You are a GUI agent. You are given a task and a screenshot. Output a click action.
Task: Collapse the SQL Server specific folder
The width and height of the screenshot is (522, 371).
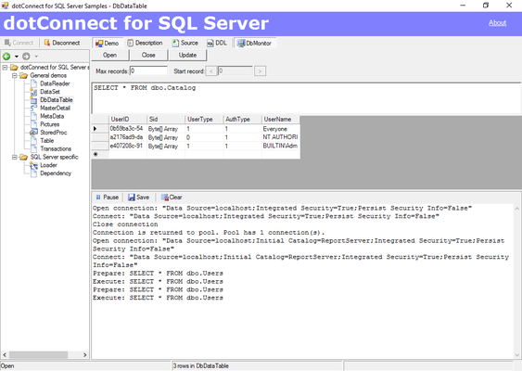tap(15, 157)
